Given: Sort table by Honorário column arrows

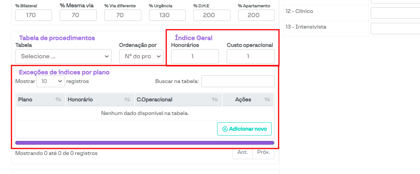Looking at the screenshot, I should tap(127, 100).
